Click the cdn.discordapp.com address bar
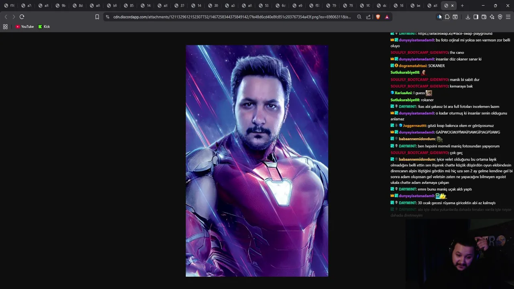This screenshot has width=514, height=289. tap(232, 17)
